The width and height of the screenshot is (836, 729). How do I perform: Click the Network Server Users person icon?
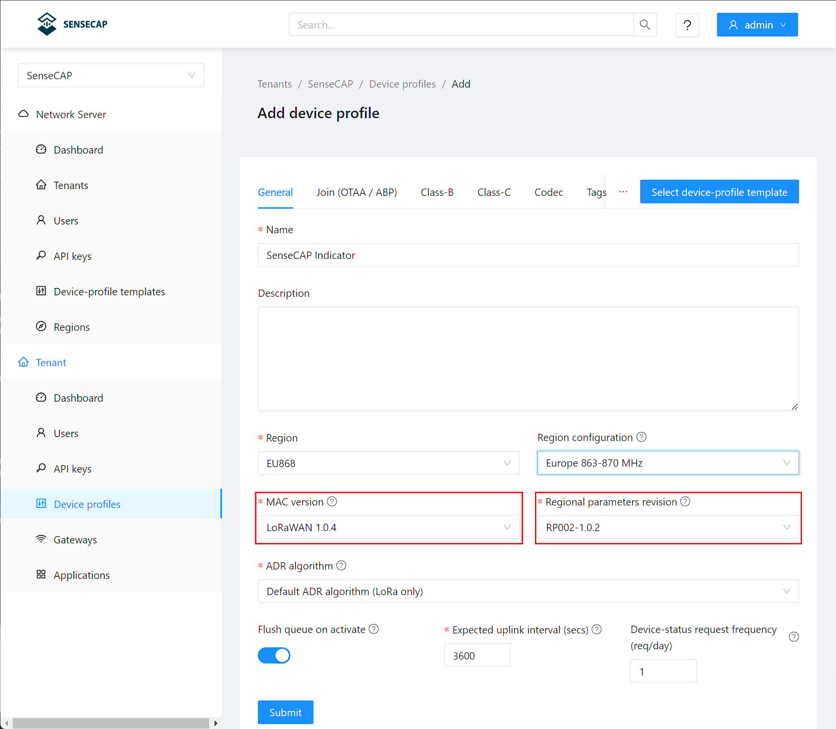[41, 220]
